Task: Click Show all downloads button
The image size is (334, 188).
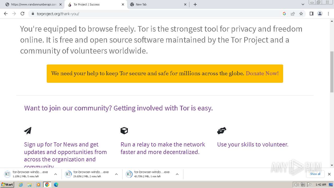Action: [x=315, y=174]
